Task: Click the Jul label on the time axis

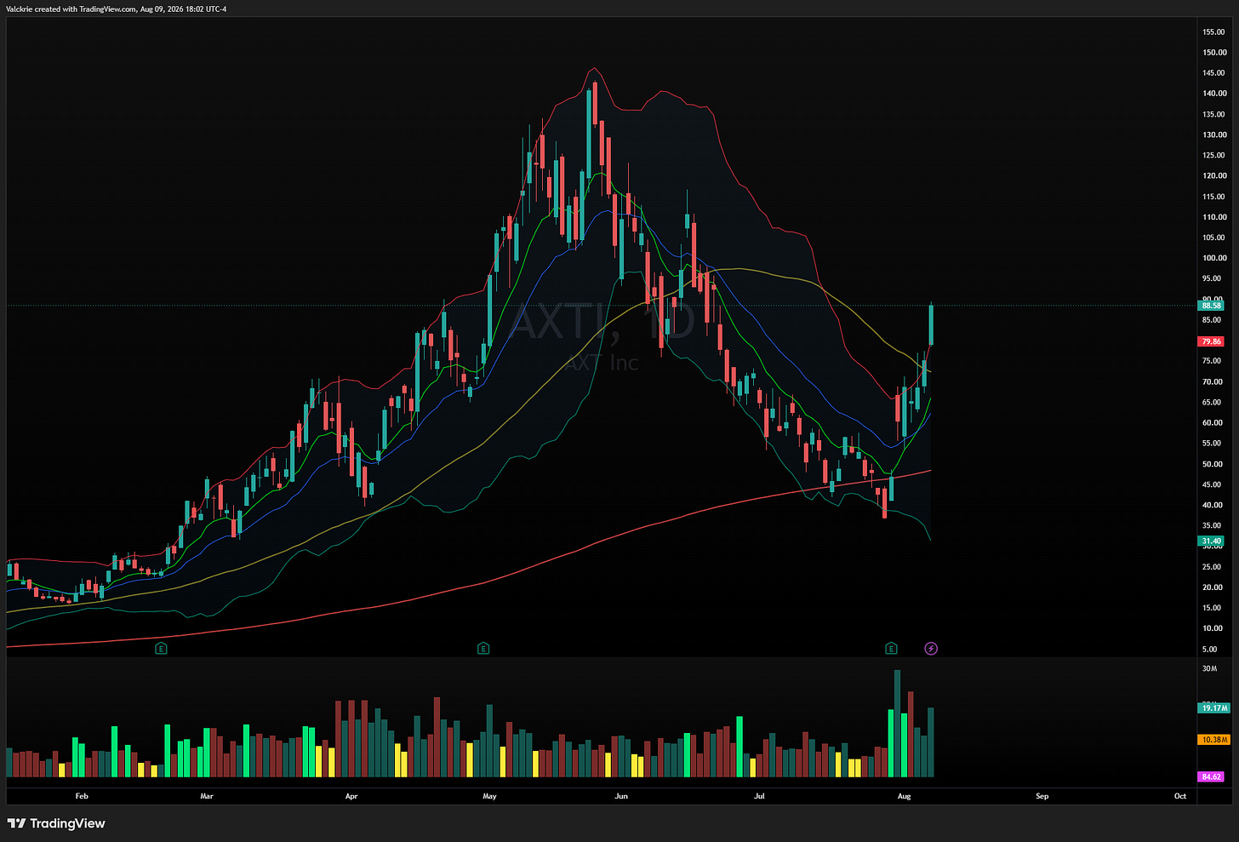Action: pyautogui.click(x=760, y=796)
